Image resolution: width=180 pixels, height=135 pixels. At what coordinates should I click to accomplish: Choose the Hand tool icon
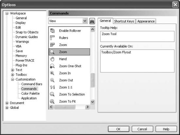pyautogui.click(x=52, y=59)
